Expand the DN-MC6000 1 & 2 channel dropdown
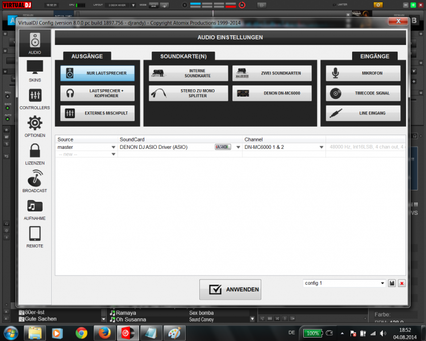Viewport: 426px width, 341px height. coord(321,147)
